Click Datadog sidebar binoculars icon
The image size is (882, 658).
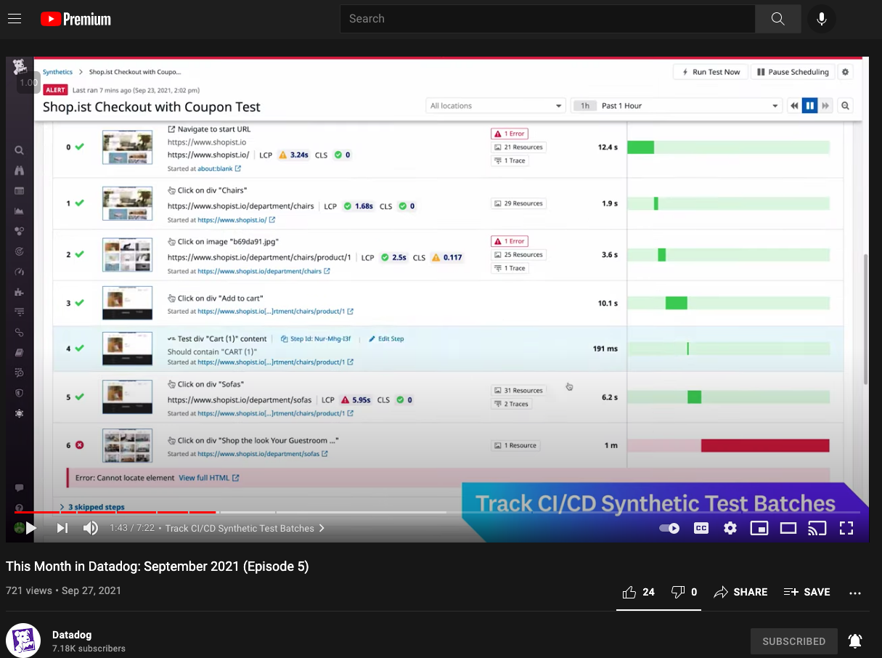click(20, 171)
